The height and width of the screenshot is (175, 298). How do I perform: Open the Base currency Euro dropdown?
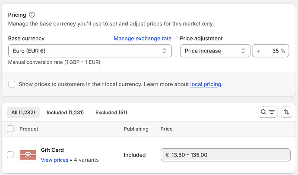(x=90, y=51)
